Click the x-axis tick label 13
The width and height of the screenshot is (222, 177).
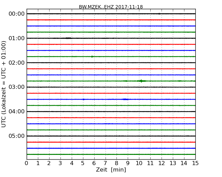coord(173,163)
